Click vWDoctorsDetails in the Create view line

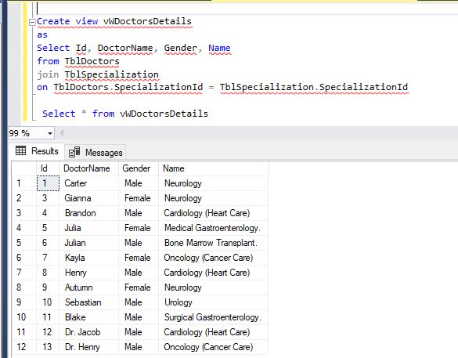coord(147,21)
